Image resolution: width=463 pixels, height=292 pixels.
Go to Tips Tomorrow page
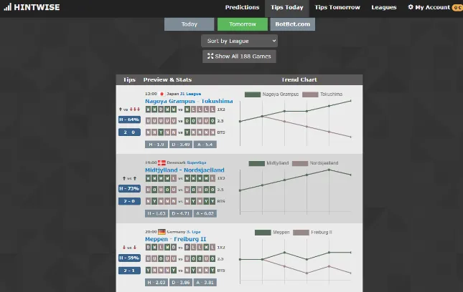337,7
